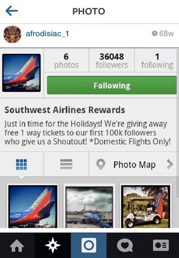Open the Home feed icon
The width and height of the screenshot is (179, 258).
[17, 245]
